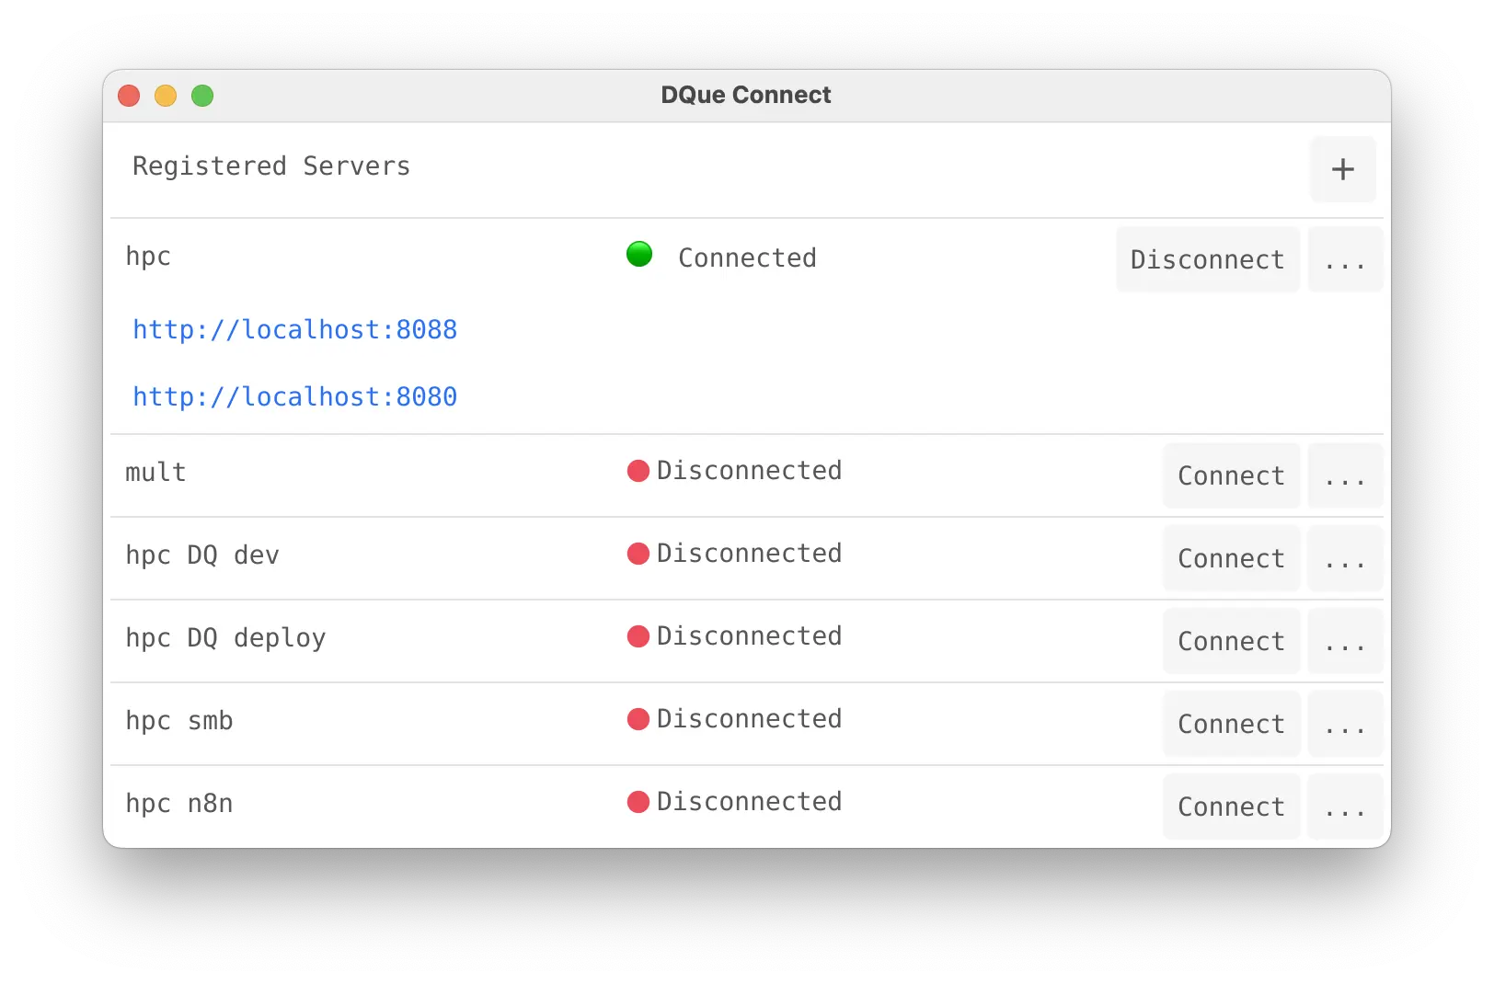The width and height of the screenshot is (1494, 984).
Task: Open more options for mult server
Action: pyautogui.click(x=1344, y=476)
